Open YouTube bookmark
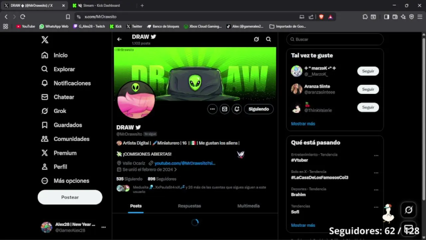This screenshot has height=240, width=426. (26, 26)
